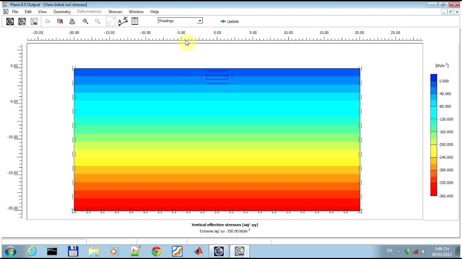462x259 pixels.
Task: Click the "Vertical effective stresses (sig'-yy)" title
Action: 225,225
